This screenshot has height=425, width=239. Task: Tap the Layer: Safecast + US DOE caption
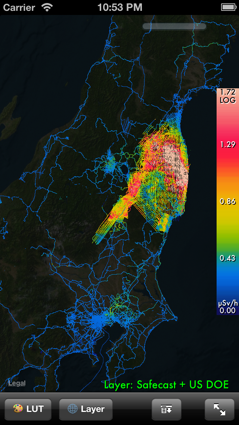coord(167,384)
